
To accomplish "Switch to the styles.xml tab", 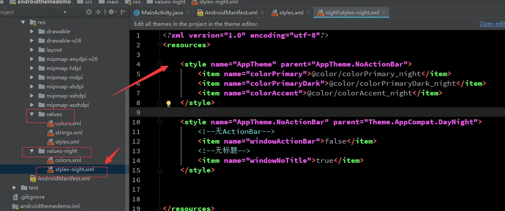I will 291,13.
